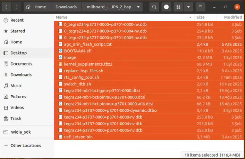The image size is (245, 159).
Task: Select BOOTAA64.efi file
Action: click(x=149, y=51)
